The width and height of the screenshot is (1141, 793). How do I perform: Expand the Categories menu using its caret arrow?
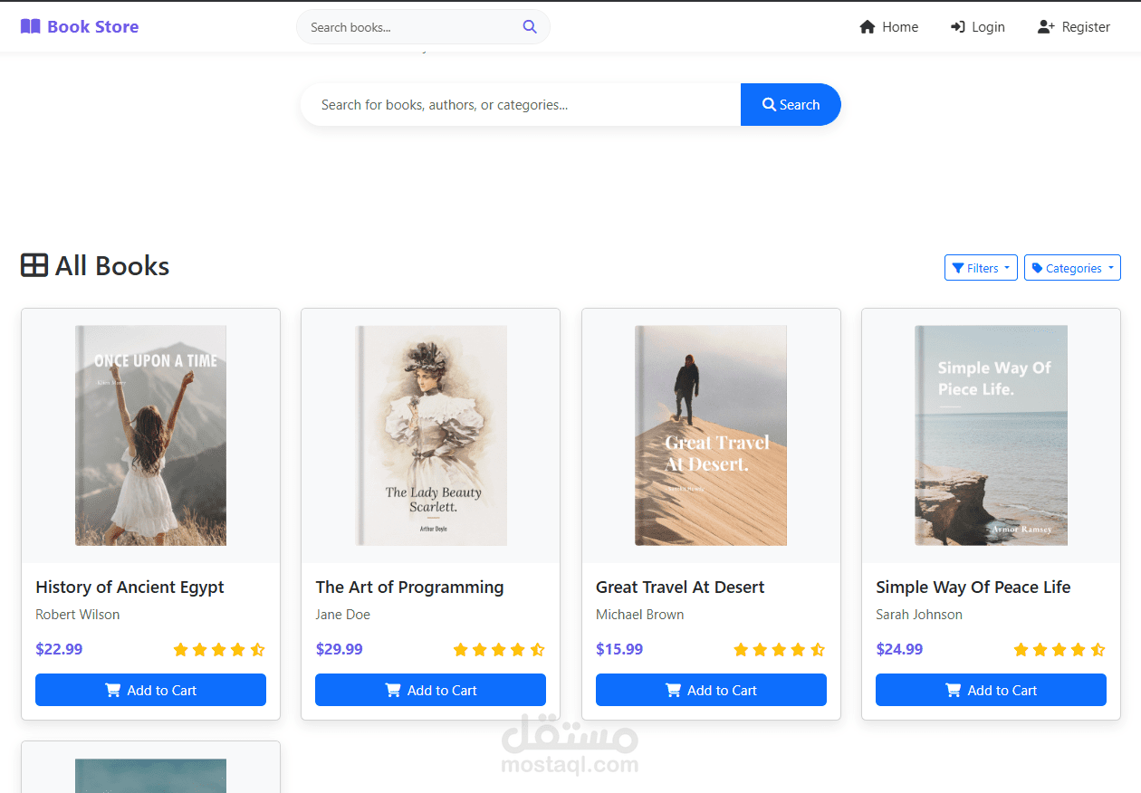[x=1111, y=267]
